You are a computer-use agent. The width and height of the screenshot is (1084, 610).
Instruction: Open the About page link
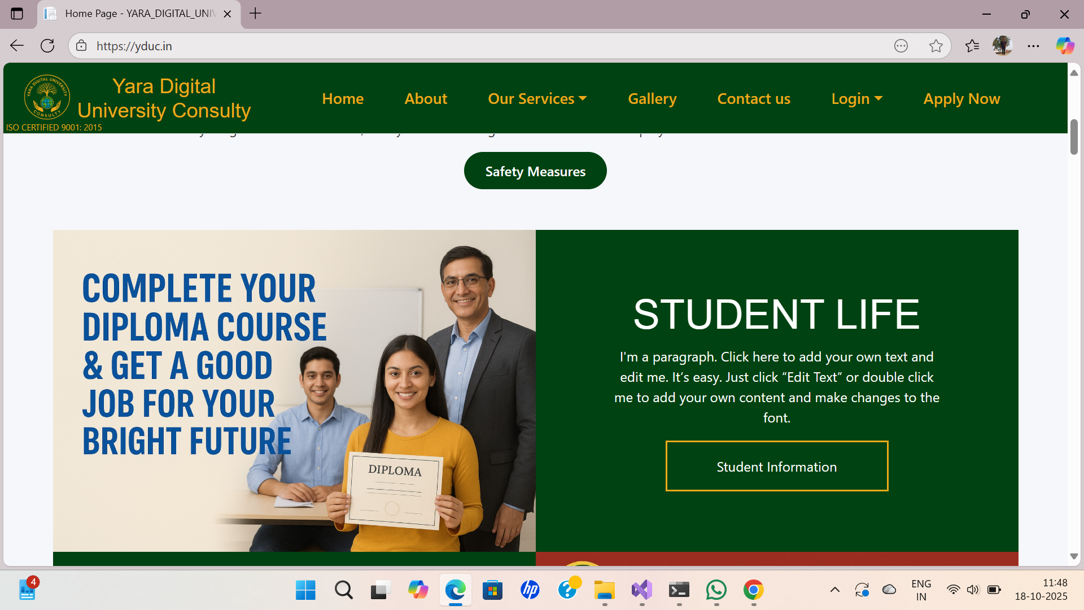(426, 99)
